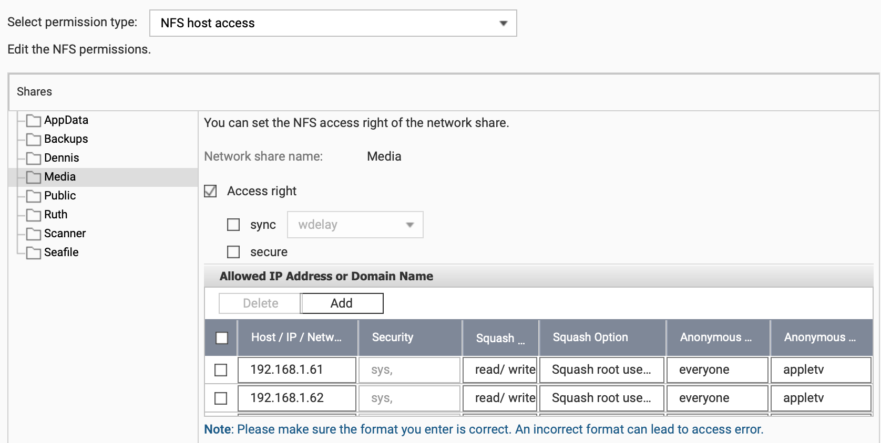Open appletv anonymous field for 192.168.1.62

coord(821,398)
